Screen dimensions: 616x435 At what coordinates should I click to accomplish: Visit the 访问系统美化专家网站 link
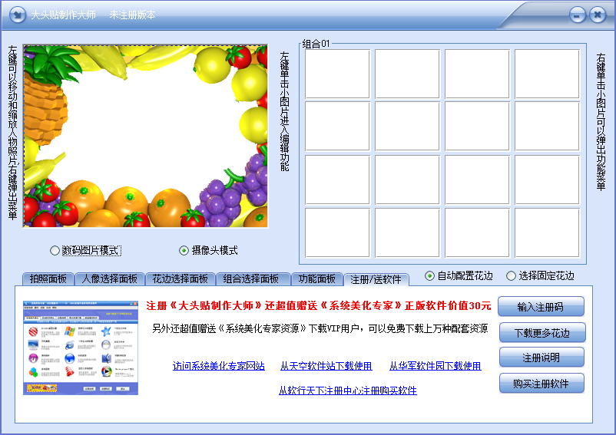(218, 366)
